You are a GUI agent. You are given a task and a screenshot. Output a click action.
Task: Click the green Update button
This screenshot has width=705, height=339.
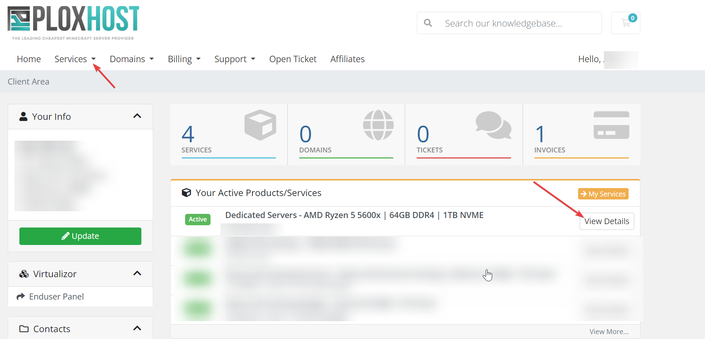[x=80, y=236]
